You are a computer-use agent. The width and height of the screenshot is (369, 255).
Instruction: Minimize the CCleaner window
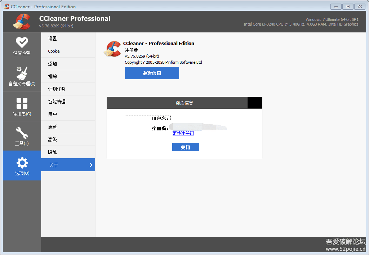[336, 7]
